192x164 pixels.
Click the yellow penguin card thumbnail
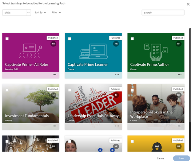coord(156,144)
